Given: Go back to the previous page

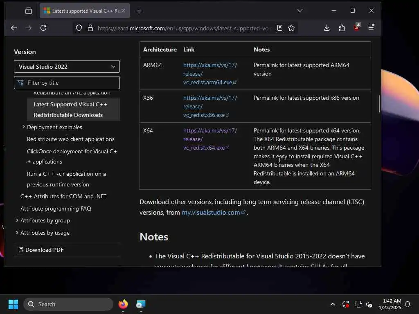Looking at the screenshot, I should (x=14, y=28).
